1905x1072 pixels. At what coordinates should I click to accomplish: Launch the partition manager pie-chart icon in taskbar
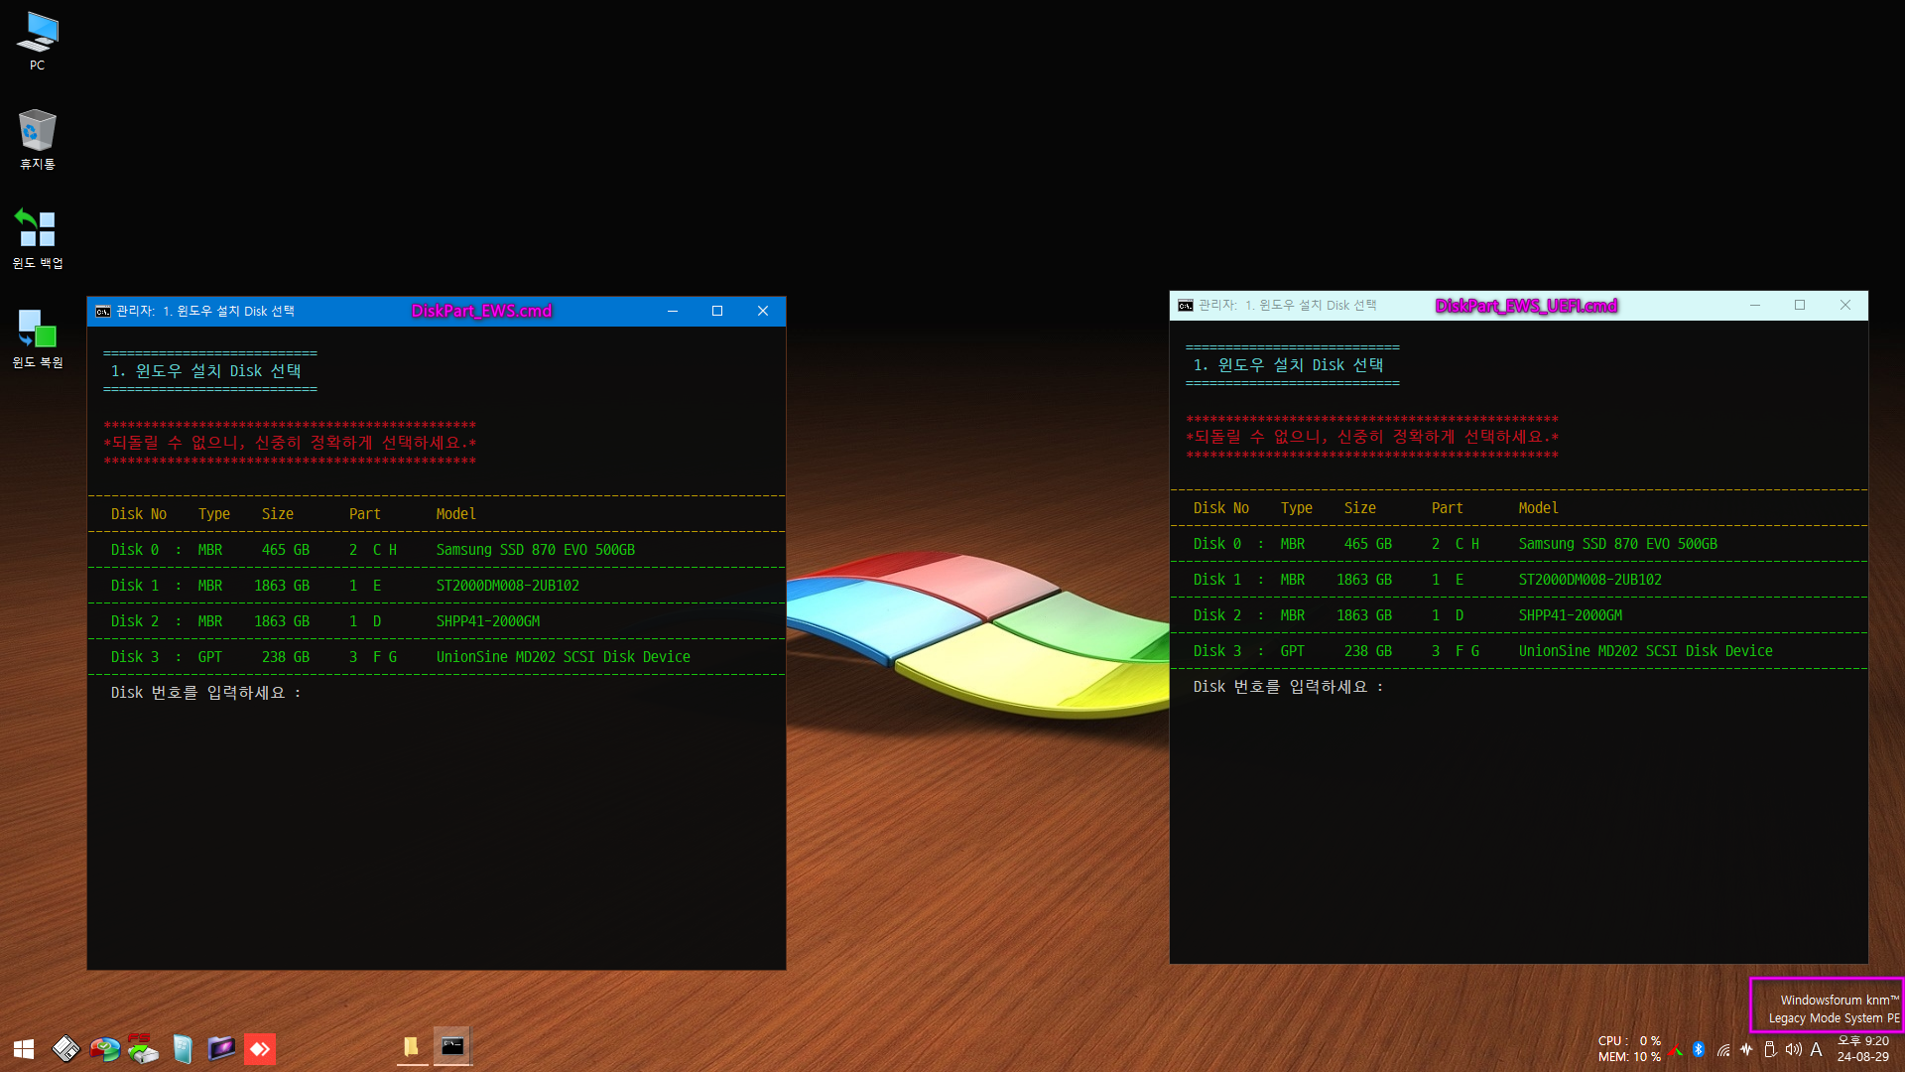coord(104,1048)
